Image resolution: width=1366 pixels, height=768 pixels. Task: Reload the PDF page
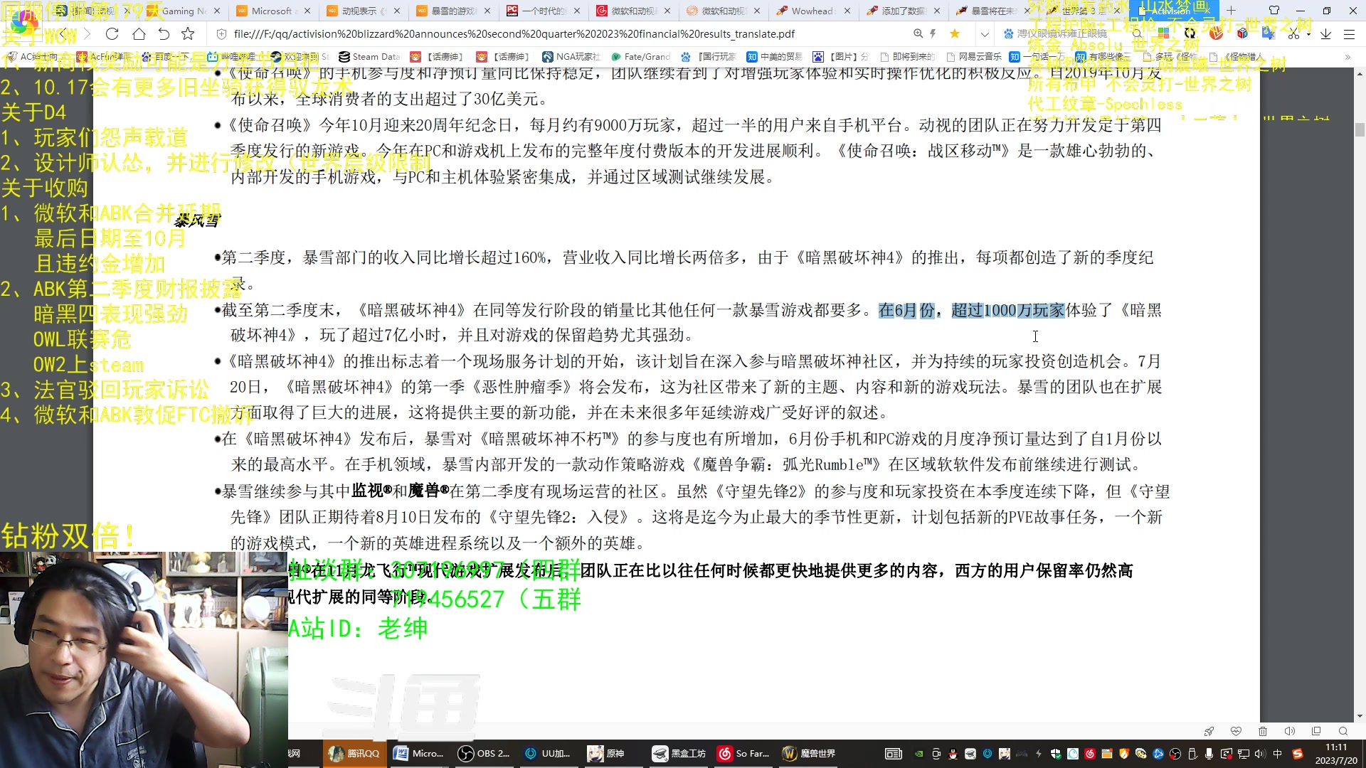tap(112, 33)
